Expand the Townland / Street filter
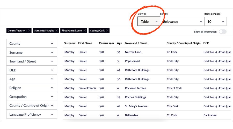Viewport: 233px width, 129px height. [32, 61]
